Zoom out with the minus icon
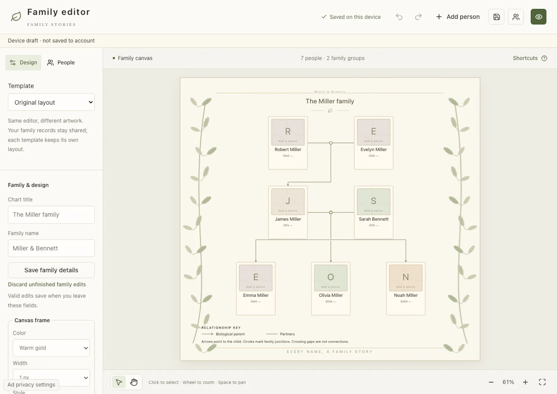The image size is (557, 394). pos(491,382)
